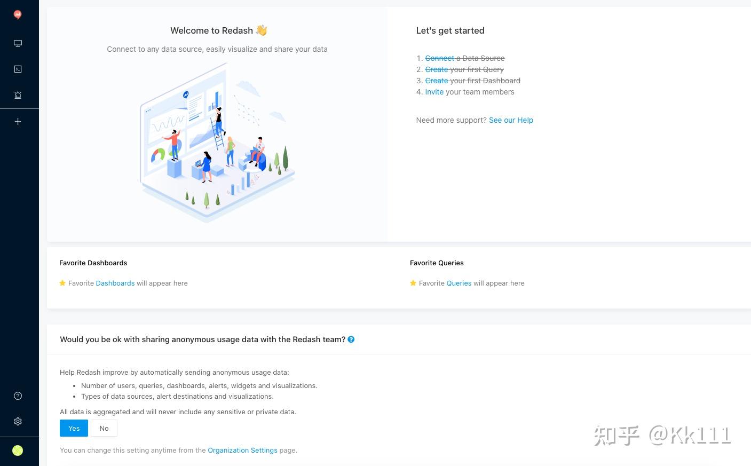751x466 pixels.
Task: Click the Welcome to Redash illustration
Action: pos(217,143)
